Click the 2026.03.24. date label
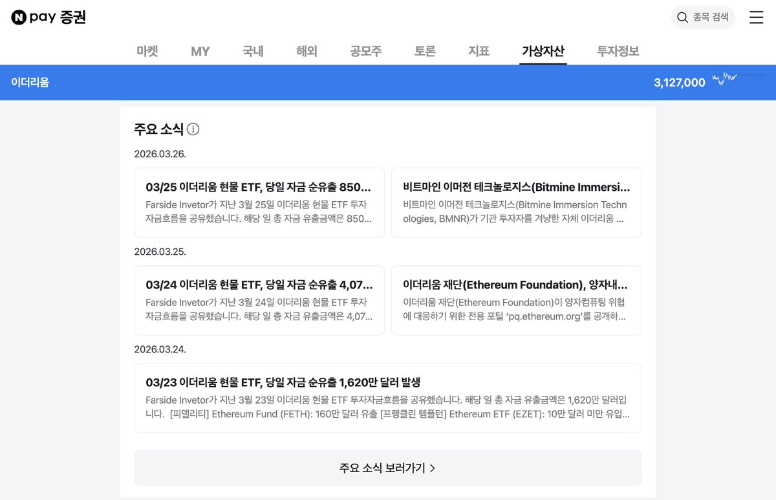This screenshot has width=776, height=500. point(160,349)
